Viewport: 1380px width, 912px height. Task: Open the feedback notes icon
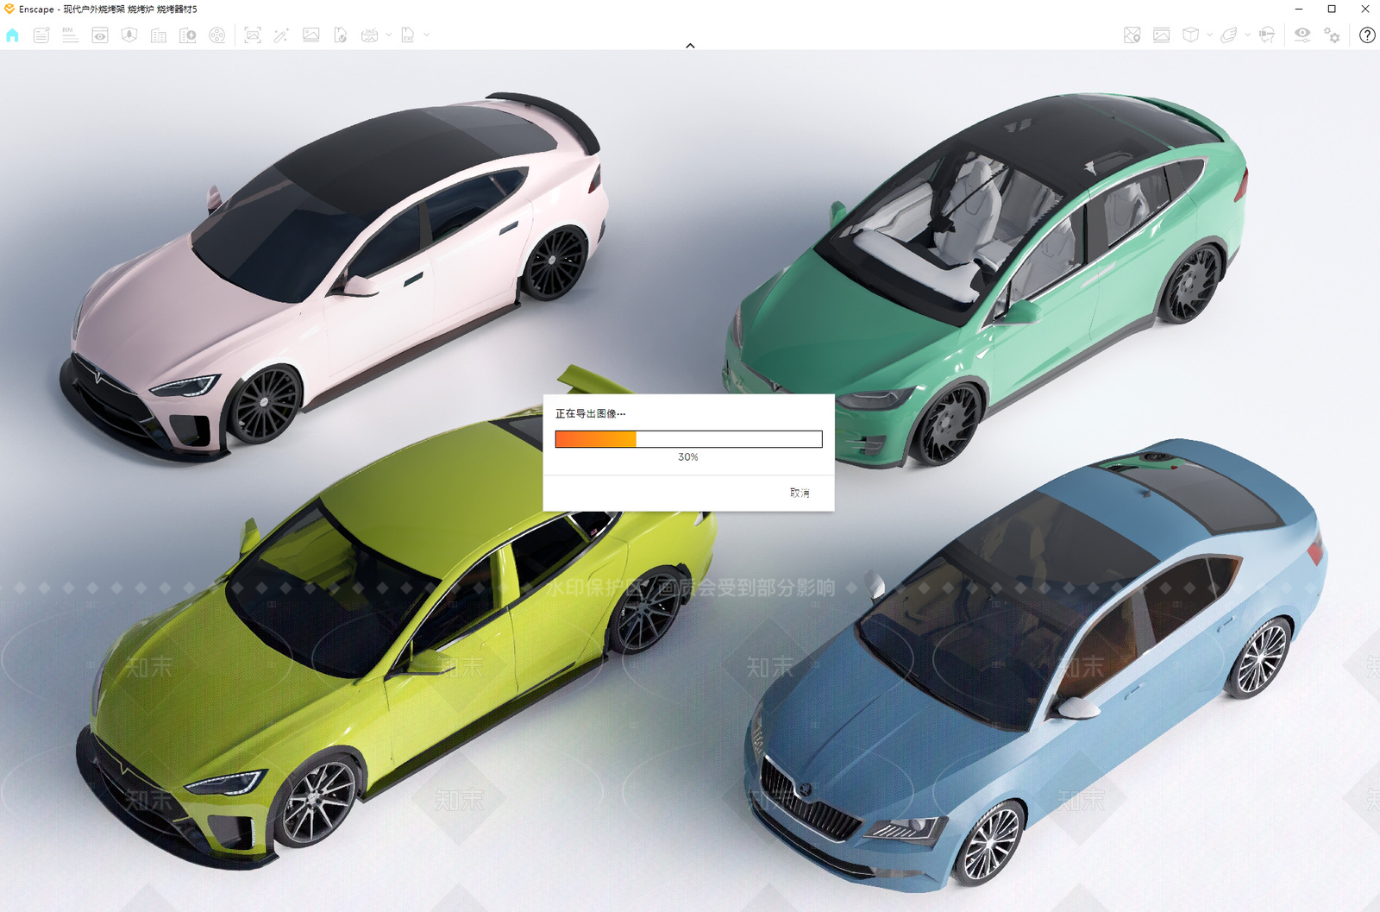click(x=41, y=35)
